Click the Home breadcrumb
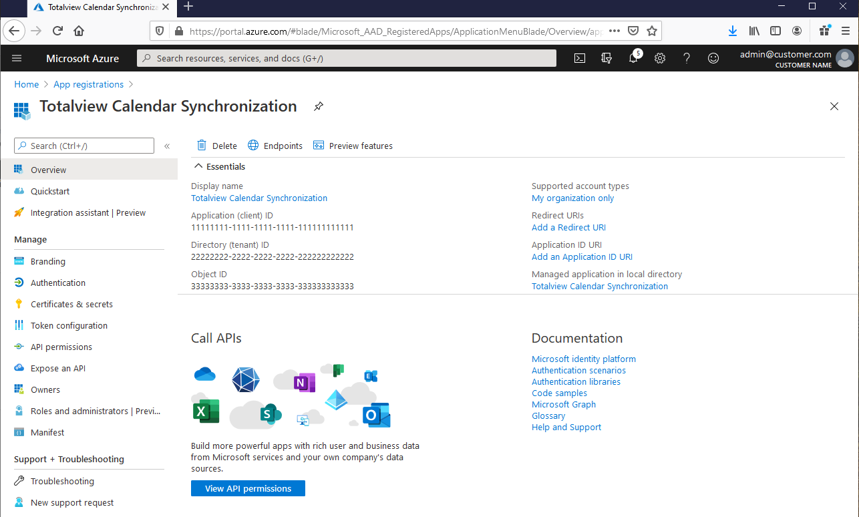This screenshot has width=859, height=517. pos(27,84)
